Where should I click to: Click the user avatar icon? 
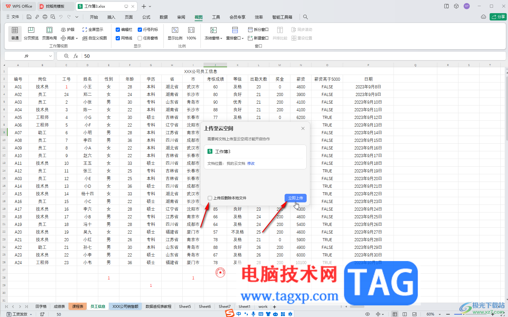point(467,6)
